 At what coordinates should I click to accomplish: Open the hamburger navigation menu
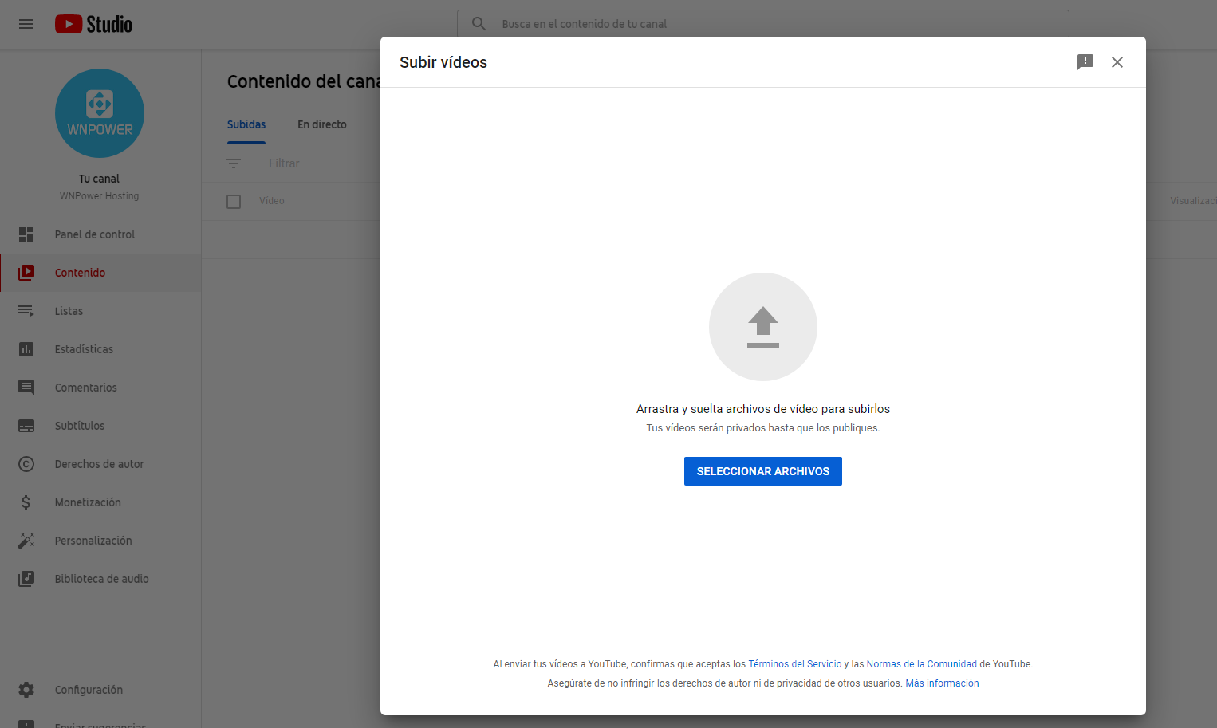[26, 24]
